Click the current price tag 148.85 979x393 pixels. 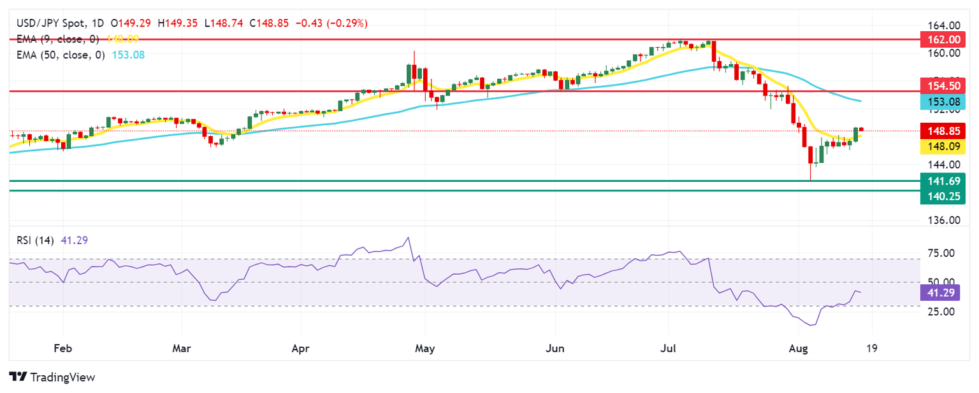943,132
